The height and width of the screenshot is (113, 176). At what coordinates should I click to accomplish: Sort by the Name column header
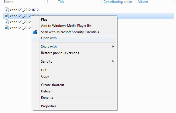[x=9, y=2]
